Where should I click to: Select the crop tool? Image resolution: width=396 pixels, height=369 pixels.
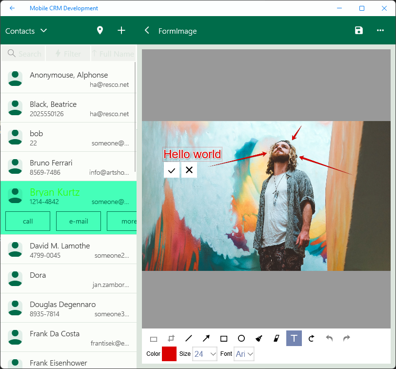pos(171,338)
